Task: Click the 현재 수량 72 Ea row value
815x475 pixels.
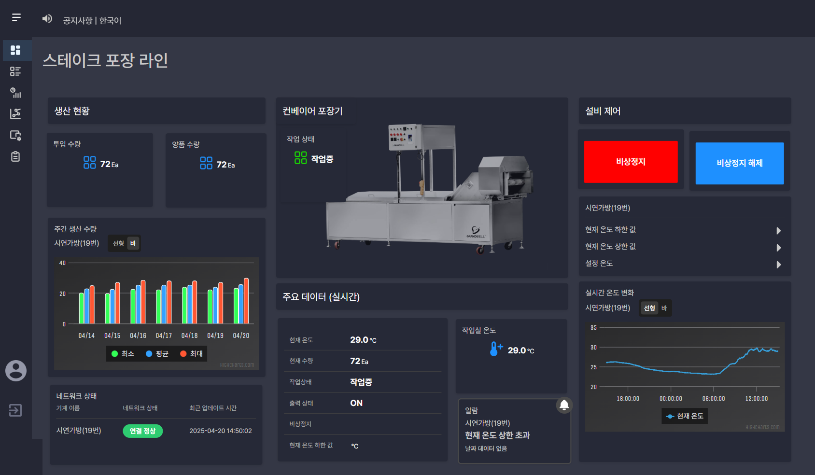Action: click(x=359, y=361)
